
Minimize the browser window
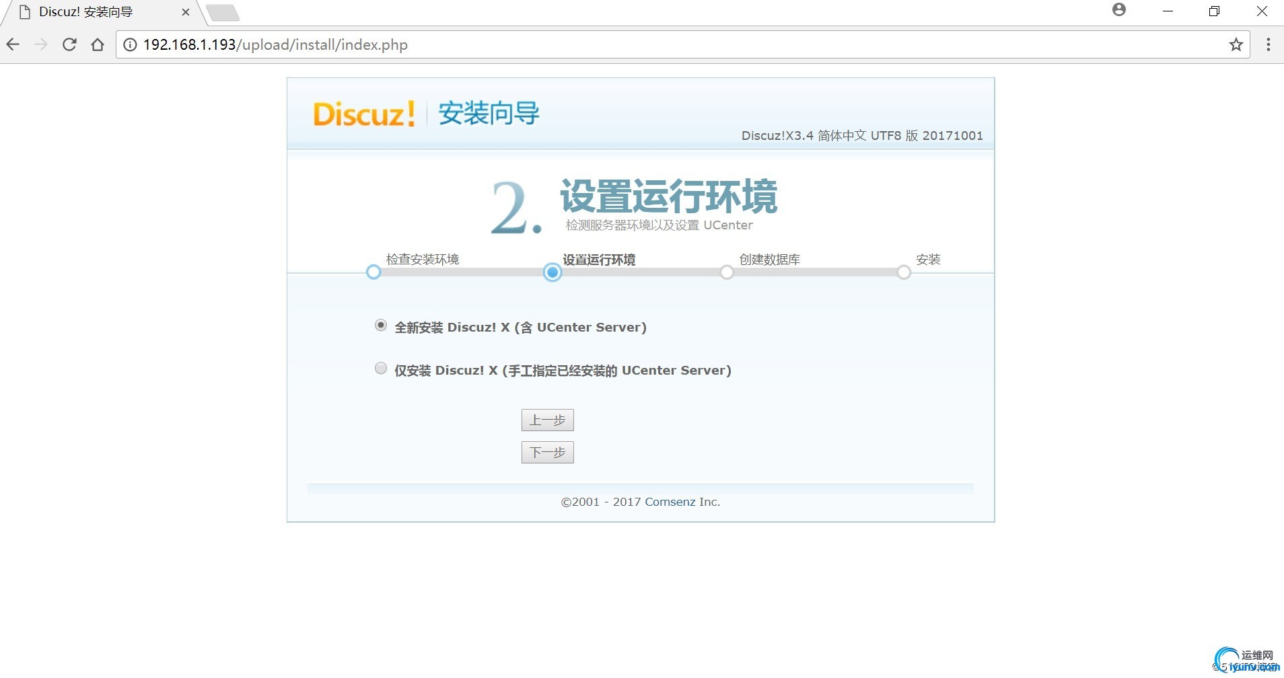(x=1168, y=11)
